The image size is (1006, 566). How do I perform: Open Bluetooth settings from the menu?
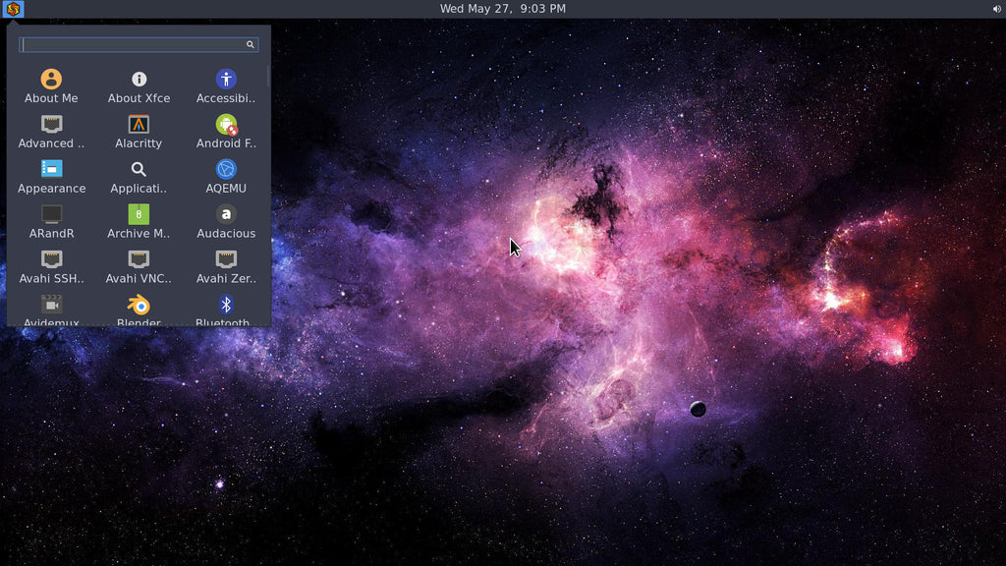point(226,310)
